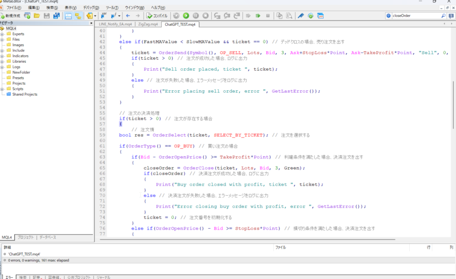Screen dimensions: 456x279
Task: Click the document with magnifier icon
Action: [x=289, y=16]
